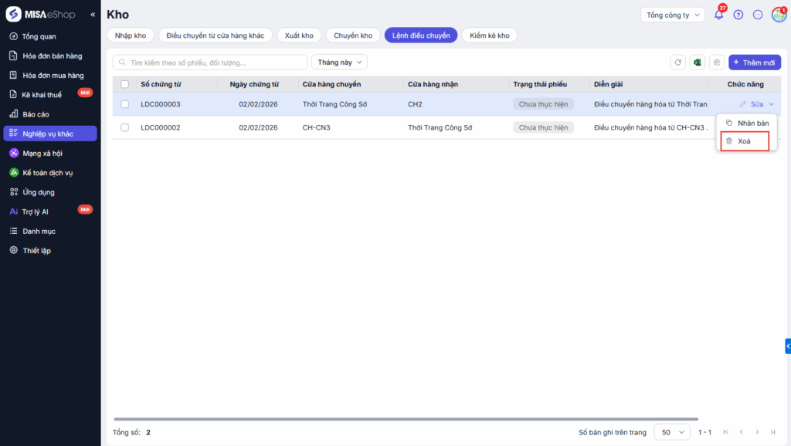
Task: Click the user avatar icon
Action: pos(778,15)
